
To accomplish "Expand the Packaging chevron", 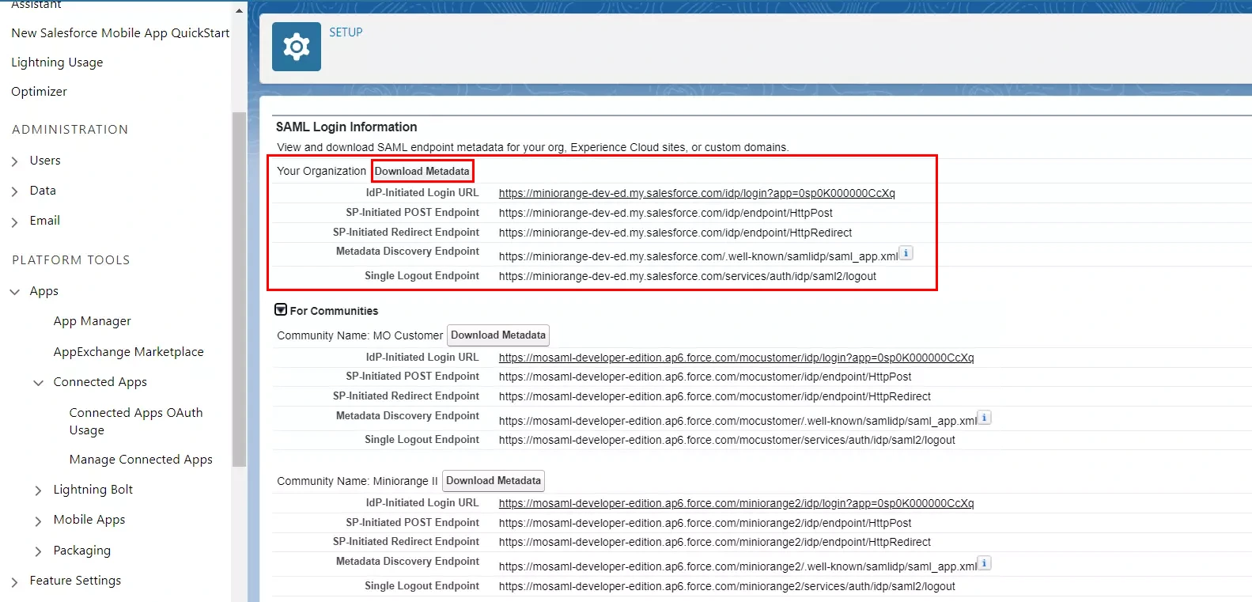I will pyautogui.click(x=38, y=551).
